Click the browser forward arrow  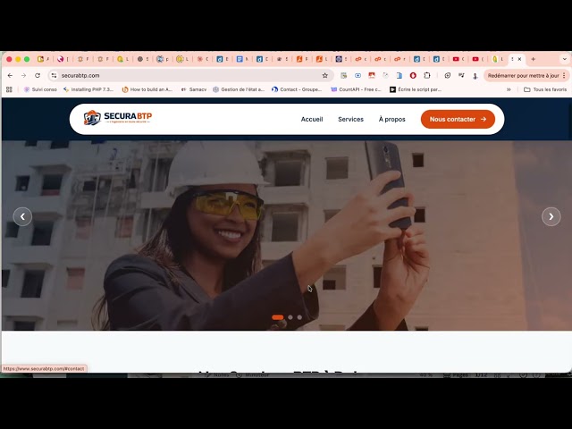tap(23, 75)
